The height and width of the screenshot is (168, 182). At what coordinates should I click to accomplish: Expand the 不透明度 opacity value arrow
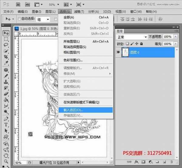click(176, 37)
